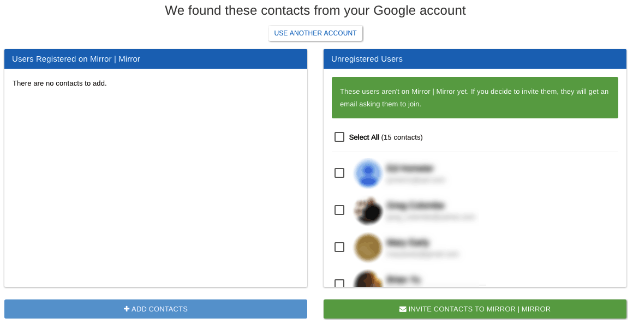Tick the Select All checkbox

tap(339, 137)
